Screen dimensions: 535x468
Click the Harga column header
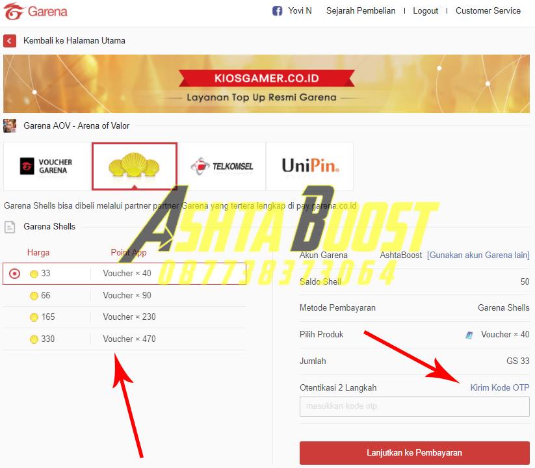click(38, 252)
